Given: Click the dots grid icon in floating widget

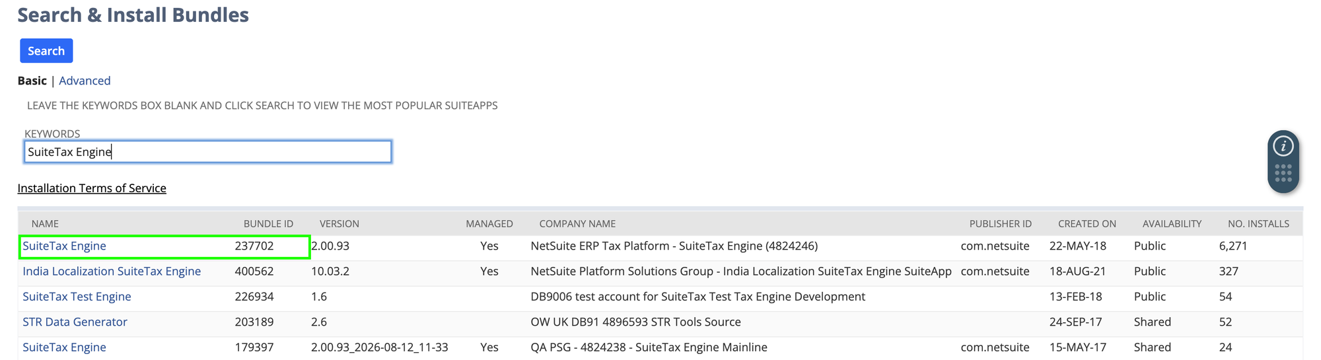Looking at the screenshot, I should tap(1283, 173).
